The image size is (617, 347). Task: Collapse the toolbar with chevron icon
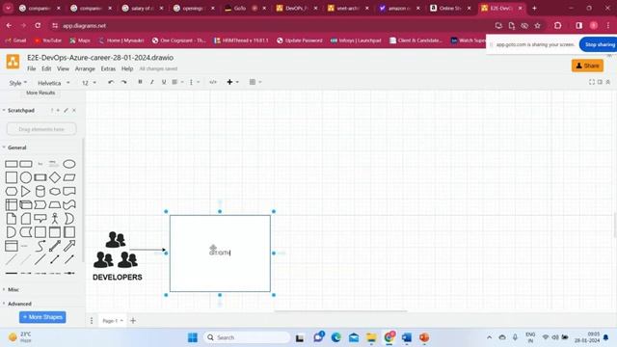(x=608, y=82)
